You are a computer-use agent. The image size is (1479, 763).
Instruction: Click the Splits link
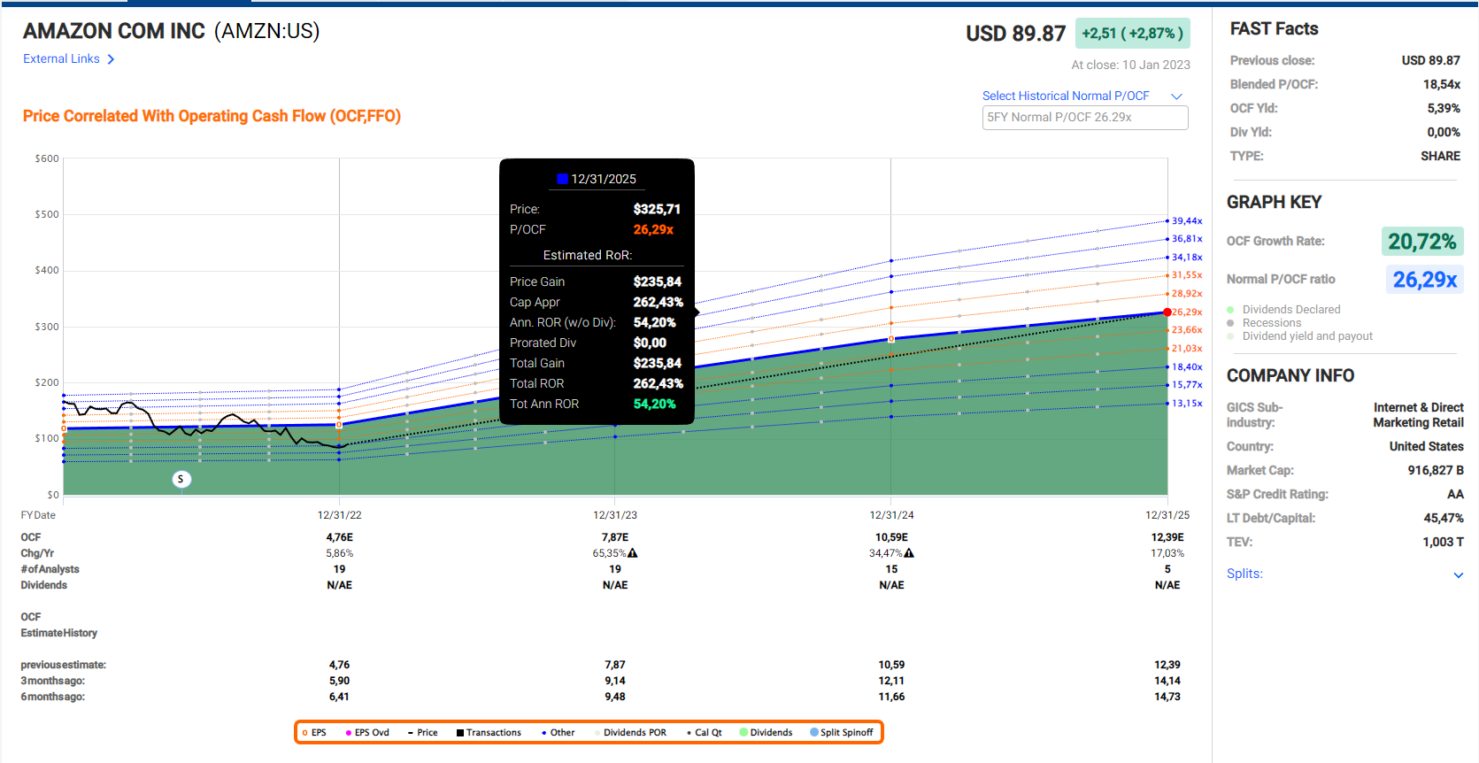(1244, 574)
